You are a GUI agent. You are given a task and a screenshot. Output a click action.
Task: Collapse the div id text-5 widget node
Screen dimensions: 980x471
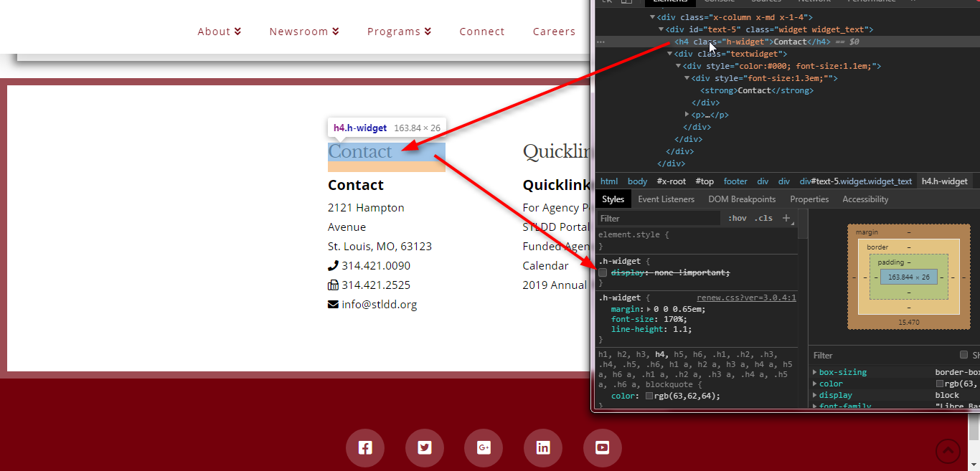coord(661,29)
